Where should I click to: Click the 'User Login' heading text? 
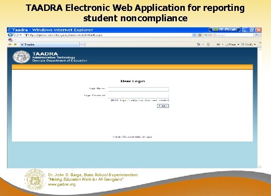[133, 81]
